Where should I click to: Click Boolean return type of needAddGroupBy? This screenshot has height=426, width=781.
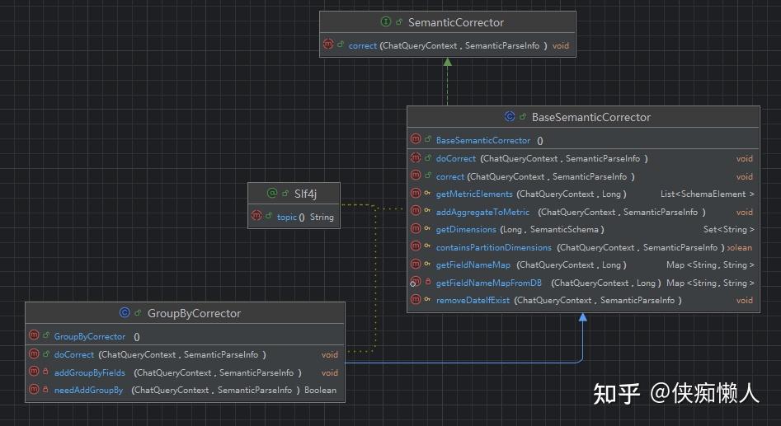pyautogui.click(x=320, y=391)
